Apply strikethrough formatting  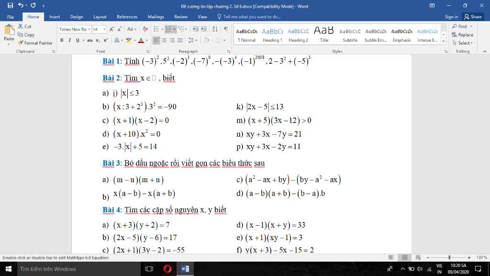[89, 40]
